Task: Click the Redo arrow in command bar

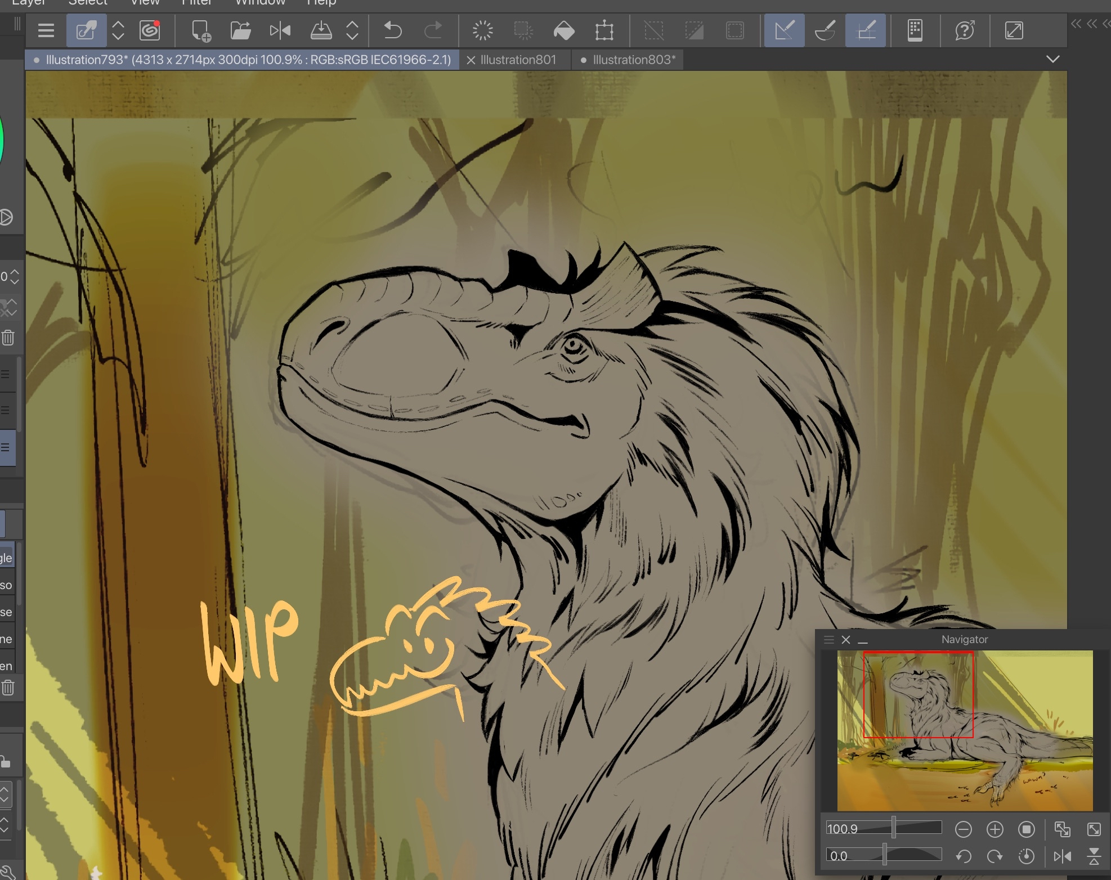Action: 432,30
